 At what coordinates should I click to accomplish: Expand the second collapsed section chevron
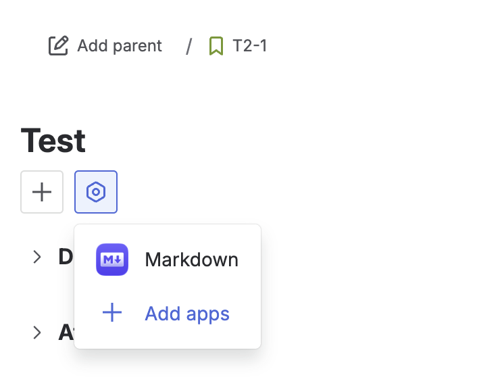(37, 333)
